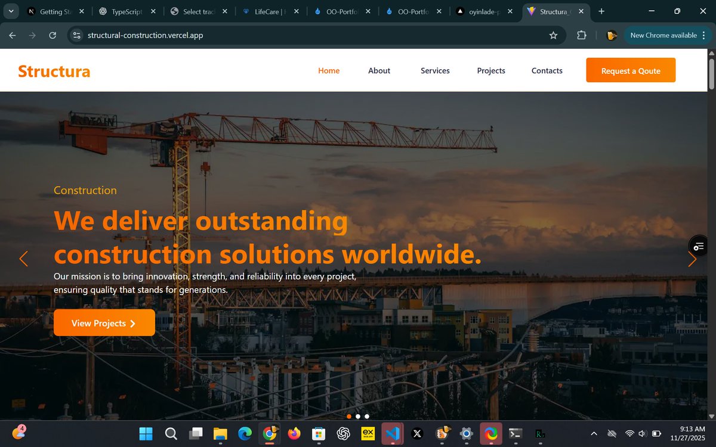
Task: Open the Chrome profile avatar icon
Action: coord(610,35)
